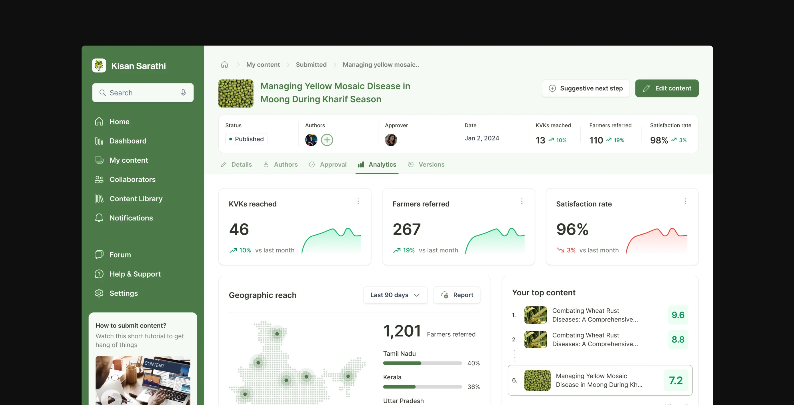Play the content submission tutorial video
Screen dimensions: 794x405
[111, 399]
